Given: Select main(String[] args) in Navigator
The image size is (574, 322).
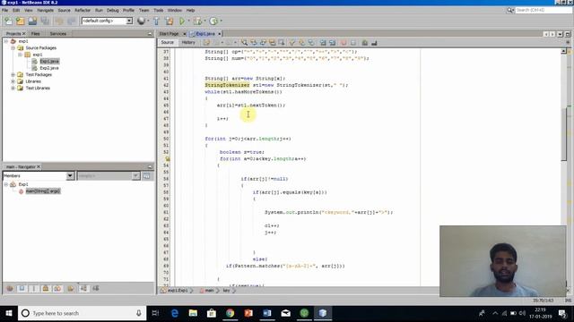Looking at the screenshot, I should click(x=43, y=191).
